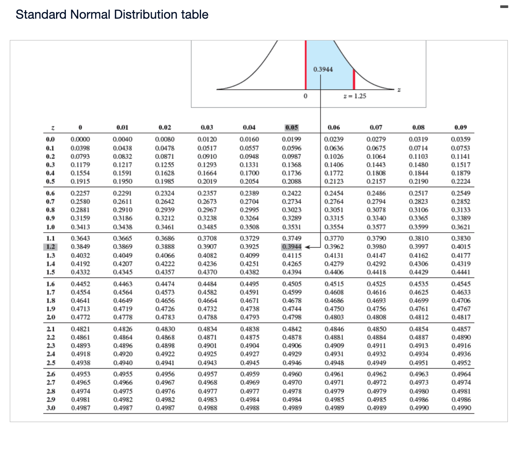This screenshot has height=451, width=515.
Task: Click the right red boundary line
Action: point(354,80)
